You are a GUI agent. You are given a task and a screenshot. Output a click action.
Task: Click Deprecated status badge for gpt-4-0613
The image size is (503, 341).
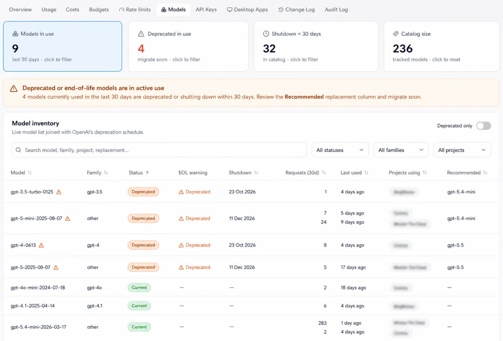(143, 245)
